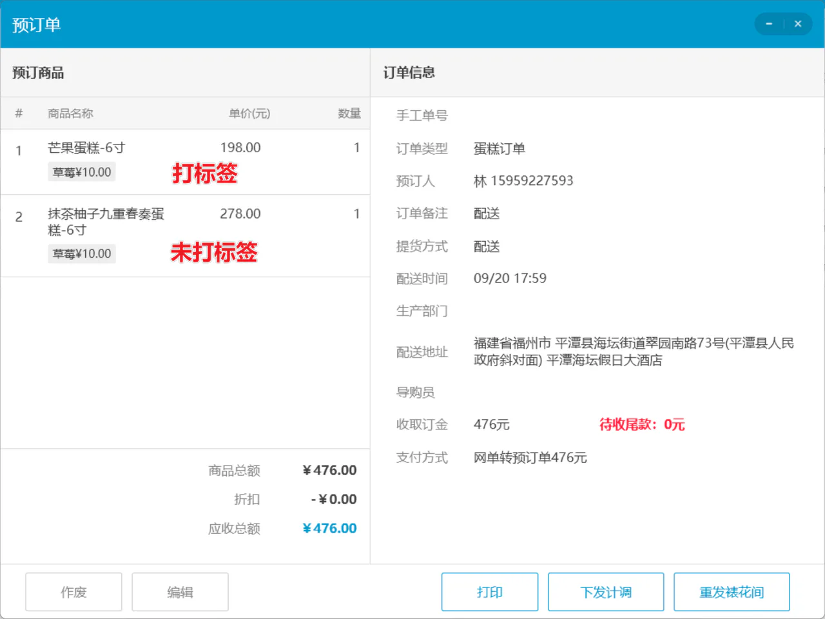Click the 预订商品 section heading
This screenshot has width=825, height=619.
click(x=38, y=73)
